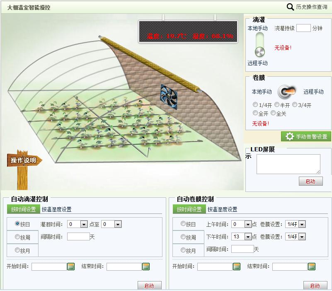The width and height of the screenshot is (332, 291).
Task: Click the 历史操作查询 search magnifier icon
Action: point(290,7)
